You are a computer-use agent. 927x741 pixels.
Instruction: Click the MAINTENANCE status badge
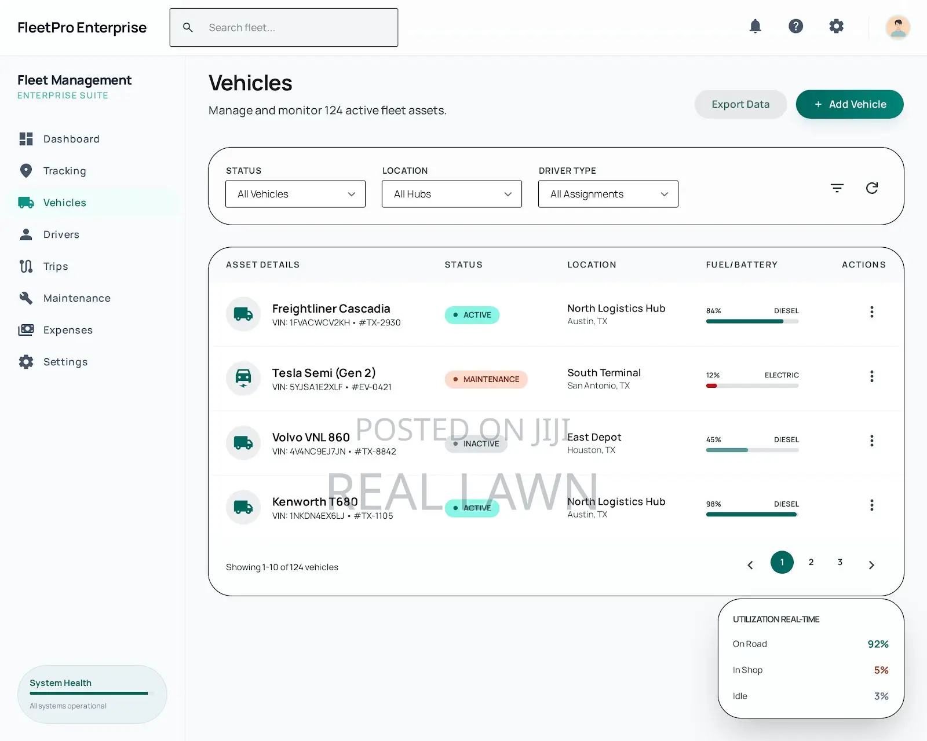[x=486, y=379]
